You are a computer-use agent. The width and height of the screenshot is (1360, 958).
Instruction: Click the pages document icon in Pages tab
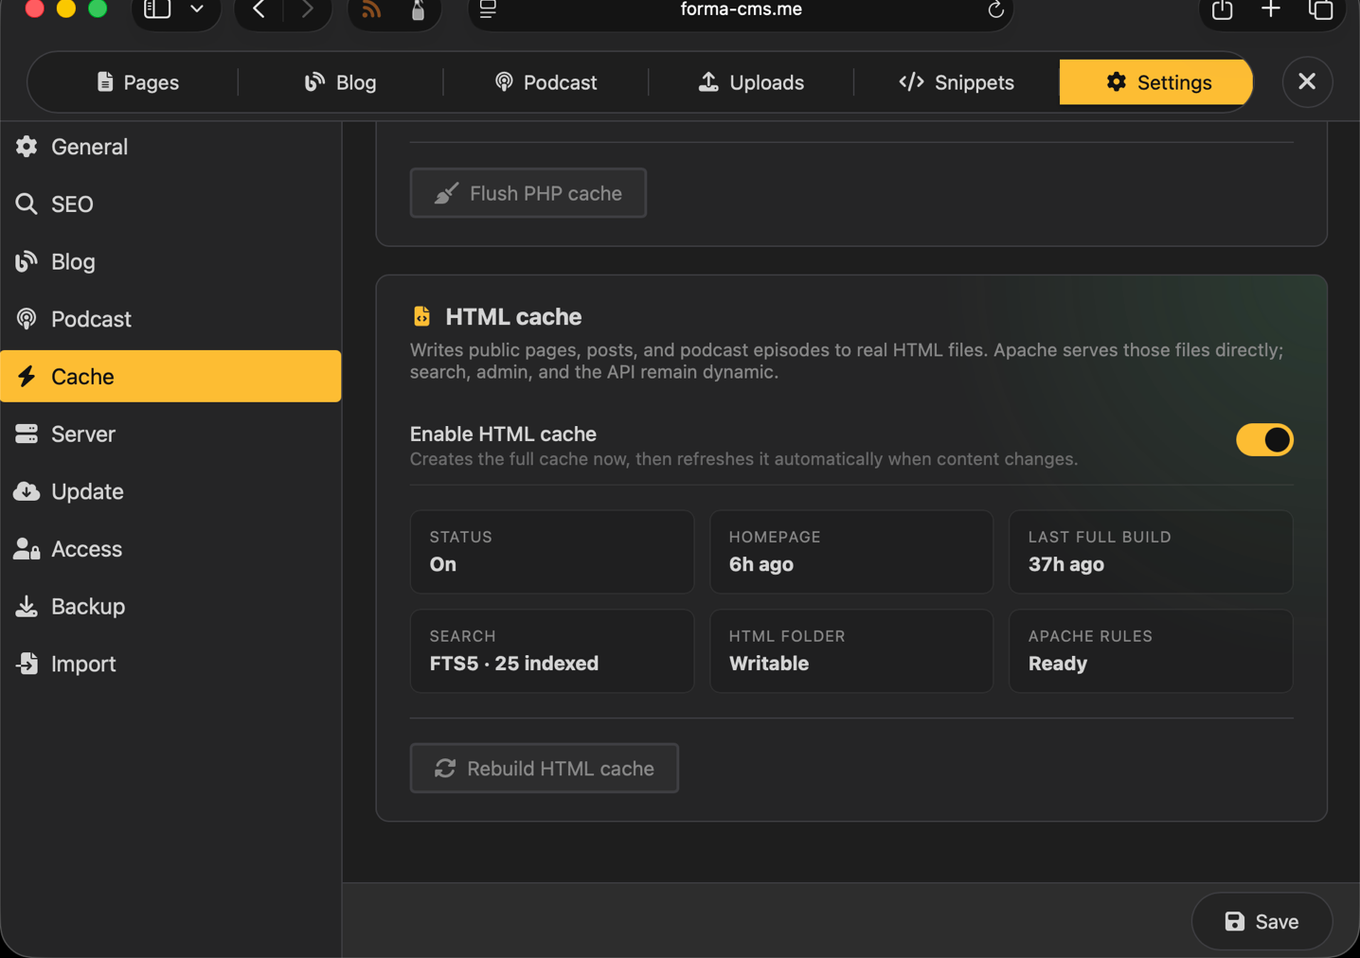pos(105,82)
